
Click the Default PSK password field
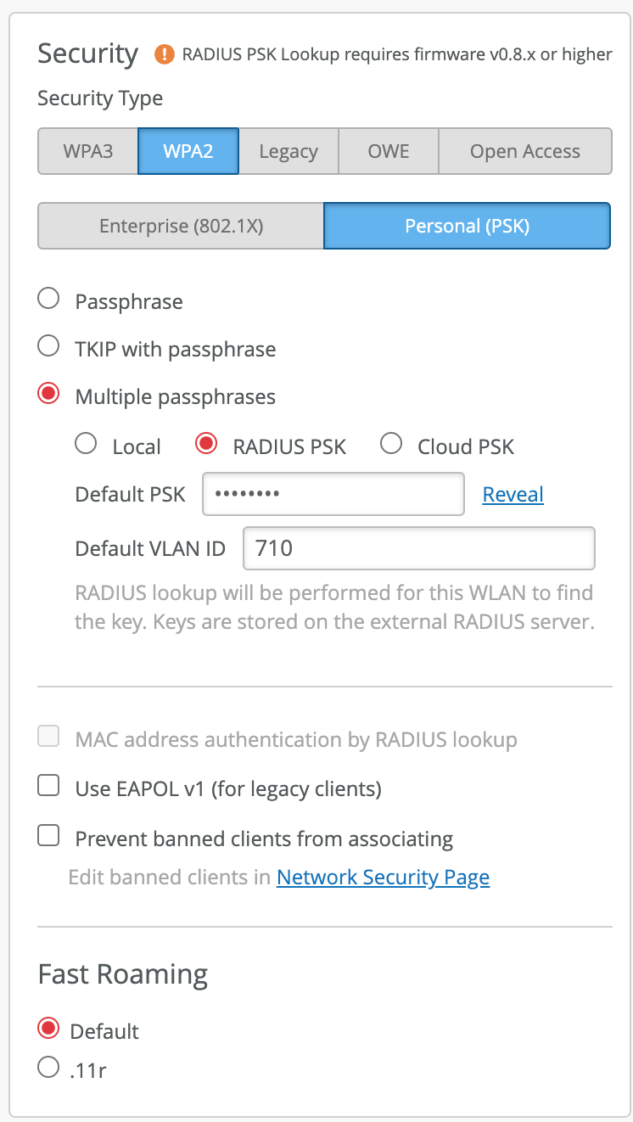pos(333,494)
